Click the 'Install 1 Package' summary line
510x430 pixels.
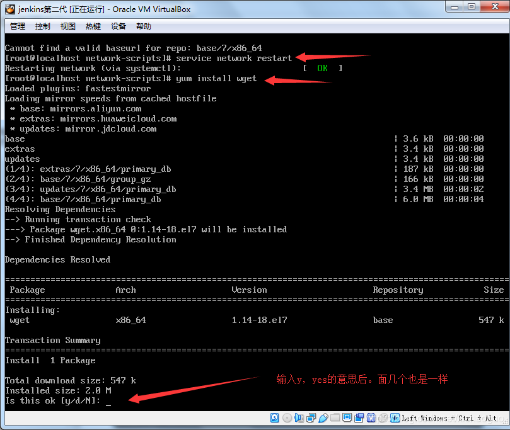[50, 361]
